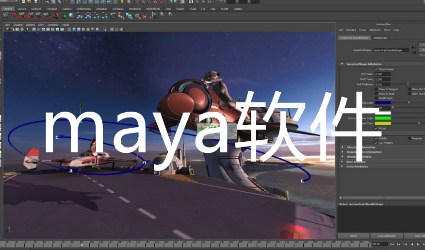
Task: Click the red question mark shelf icon
Action: [14, 16]
